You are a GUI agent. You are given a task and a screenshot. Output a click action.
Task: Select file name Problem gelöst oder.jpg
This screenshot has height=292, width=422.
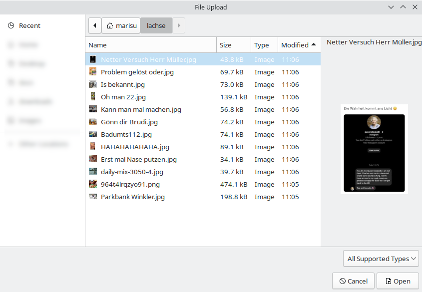137,72
